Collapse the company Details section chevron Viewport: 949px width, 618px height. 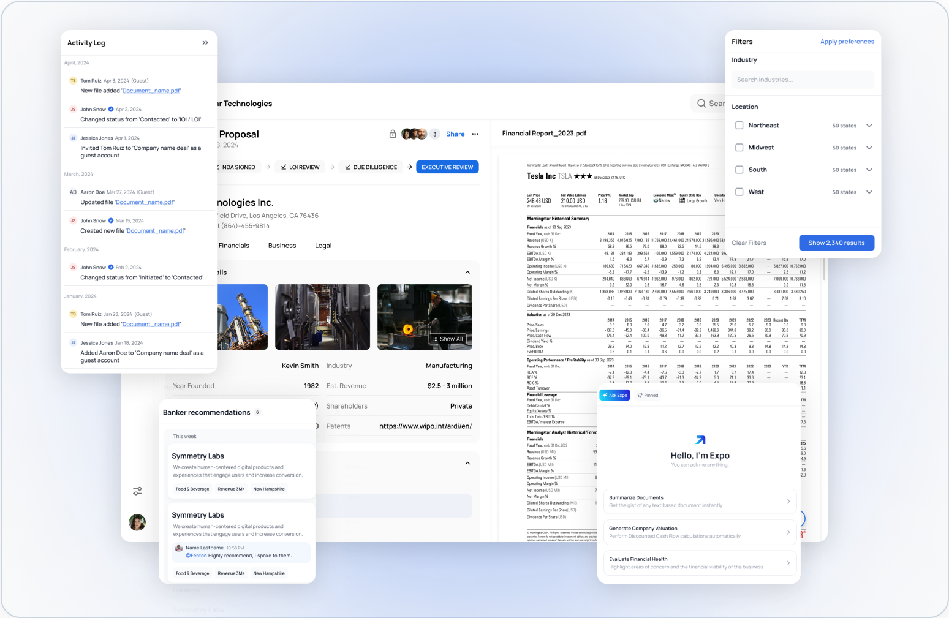click(467, 272)
